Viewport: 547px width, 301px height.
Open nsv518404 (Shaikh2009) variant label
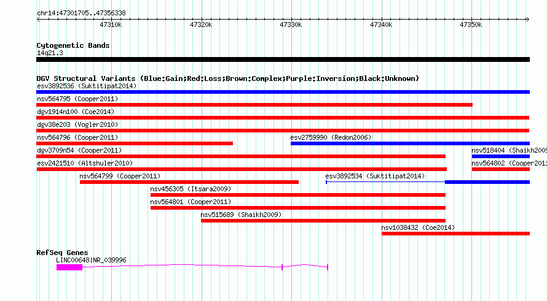[509, 150]
